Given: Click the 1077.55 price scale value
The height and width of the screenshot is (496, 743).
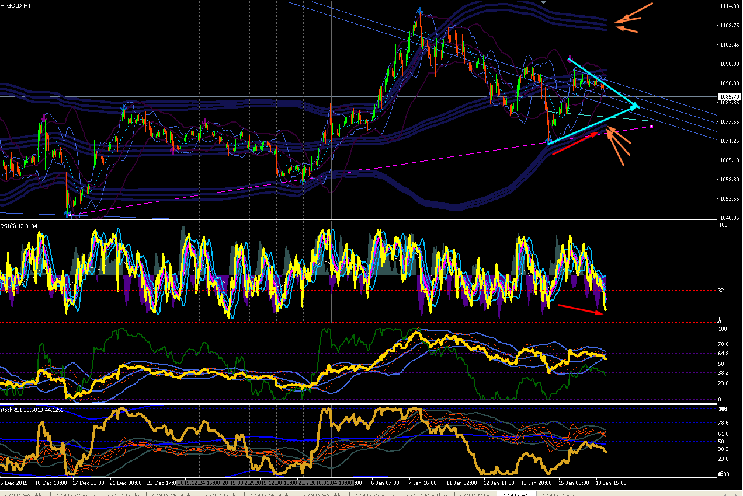Looking at the screenshot, I should pyautogui.click(x=730, y=122).
